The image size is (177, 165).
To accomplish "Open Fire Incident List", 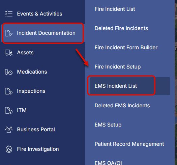I will tap(115, 9).
